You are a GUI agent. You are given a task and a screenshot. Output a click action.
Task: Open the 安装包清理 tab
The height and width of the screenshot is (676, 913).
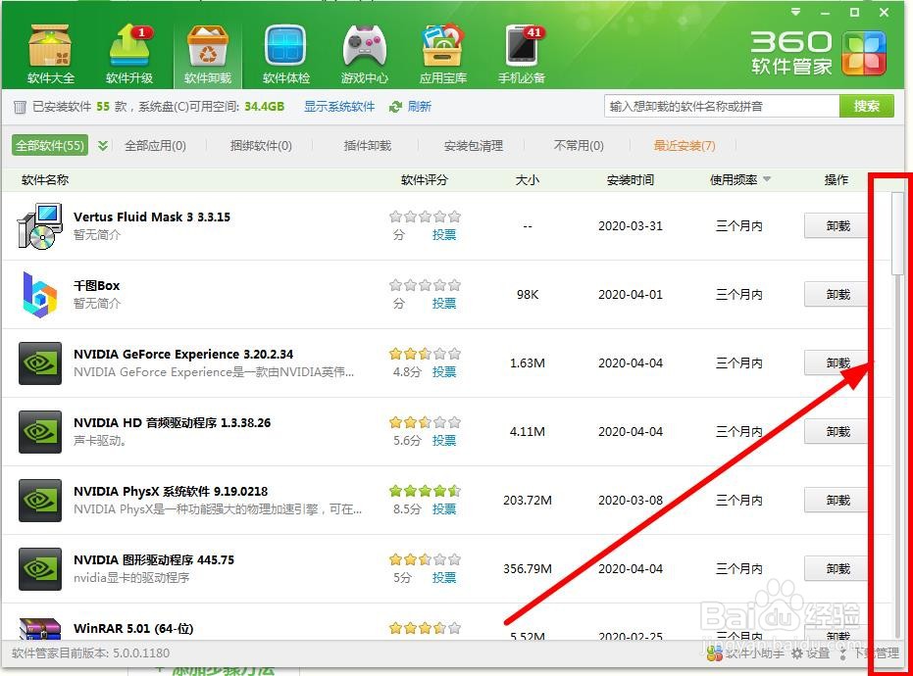474,145
